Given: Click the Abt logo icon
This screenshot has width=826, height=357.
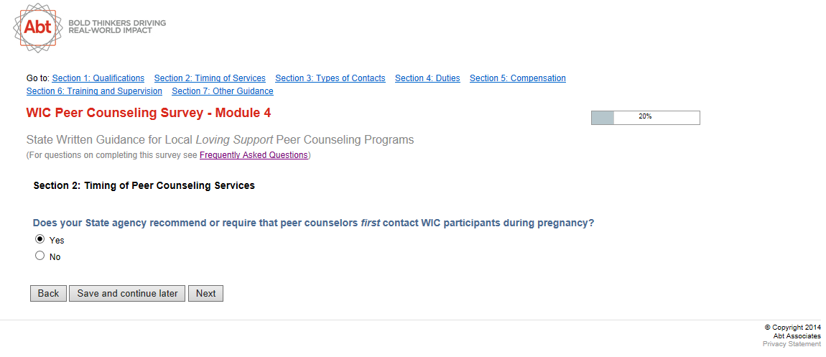Looking at the screenshot, I should pyautogui.click(x=39, y=27).
